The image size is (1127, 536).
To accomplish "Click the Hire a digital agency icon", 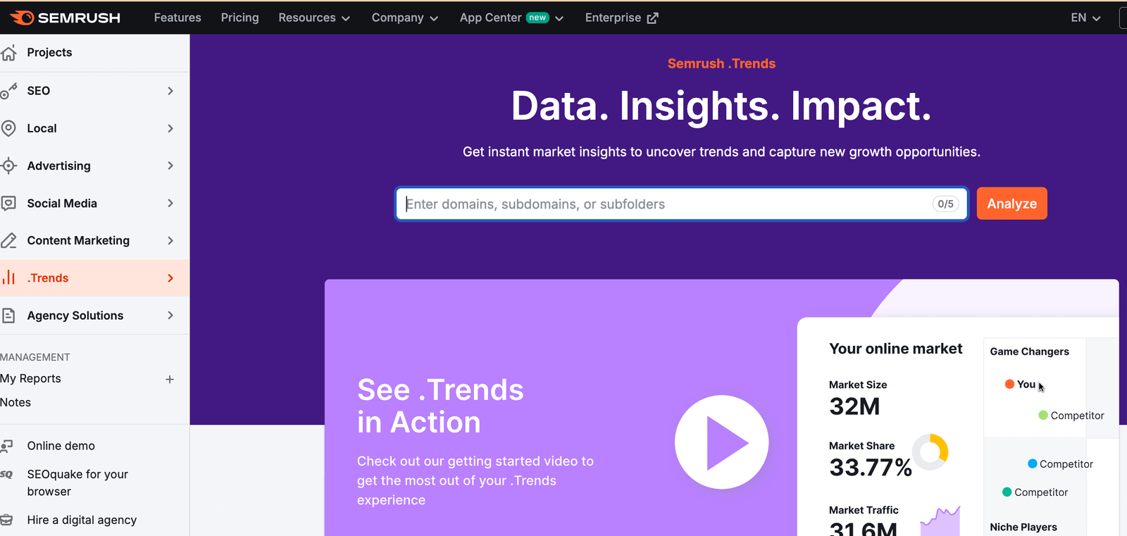I will [7, 521].
